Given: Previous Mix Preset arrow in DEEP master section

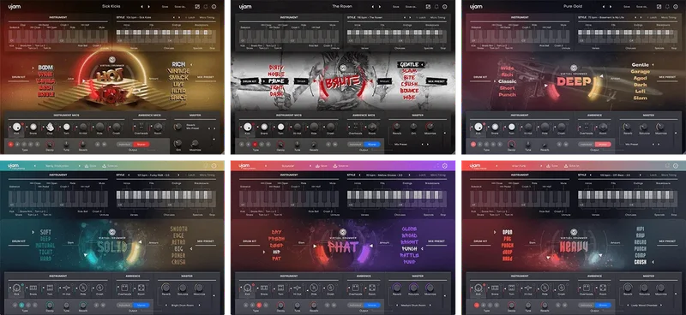Looking at the screenshot, I should pos(654,144).
